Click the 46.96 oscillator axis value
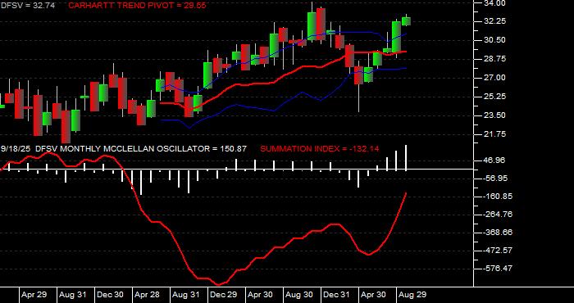574x303 pixels. point(494,160)
